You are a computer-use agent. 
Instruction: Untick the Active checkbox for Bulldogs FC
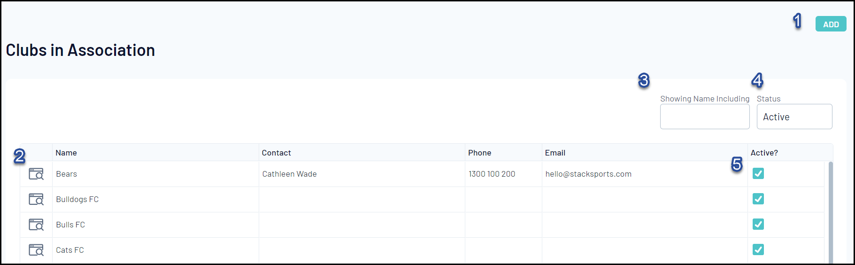point(758,199)
